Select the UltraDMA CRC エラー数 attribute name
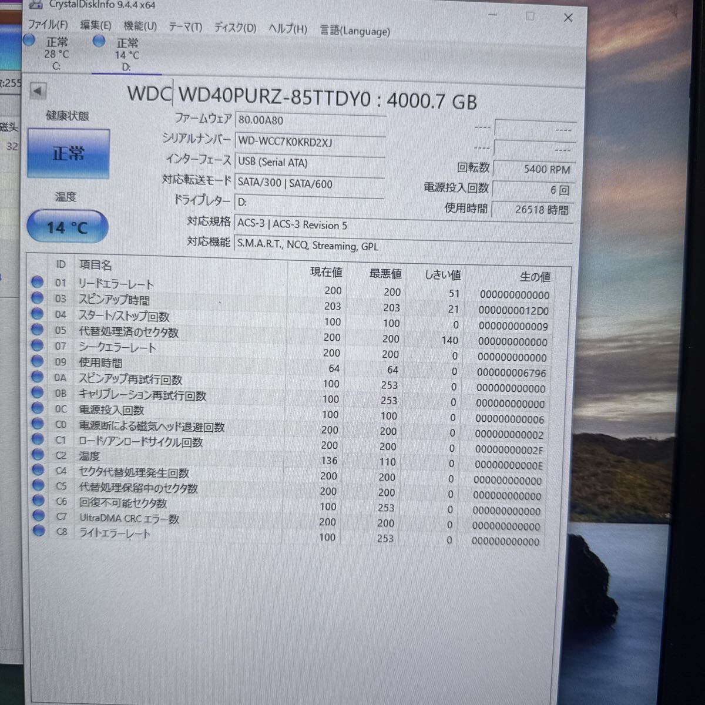 [x=129, y=519]
